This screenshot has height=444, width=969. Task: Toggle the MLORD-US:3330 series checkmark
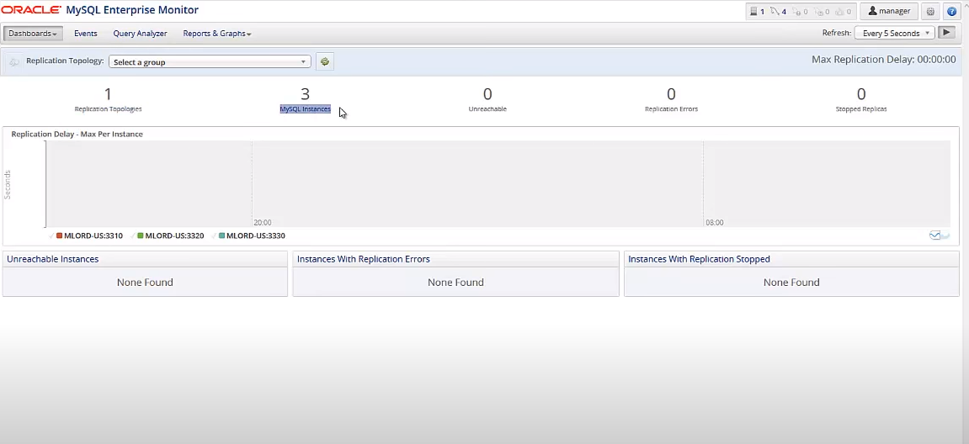pyautogui.click(x=215, y=236)
